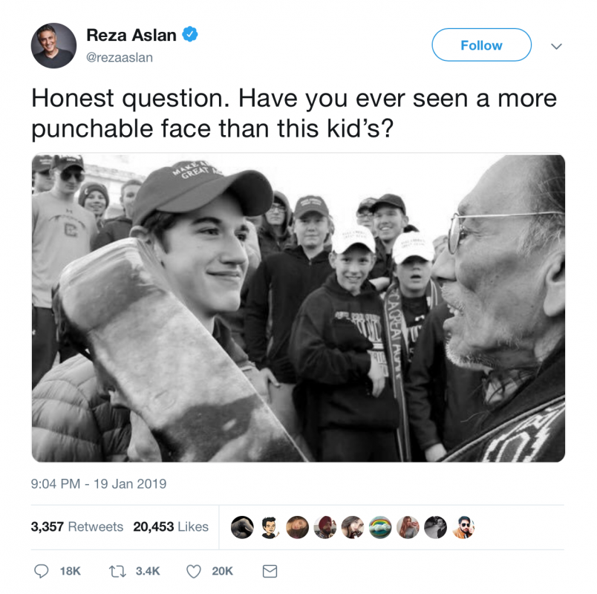Click the first liker avatar with duck
This screenshot has width=597, height=594.
tap(242, 527)
